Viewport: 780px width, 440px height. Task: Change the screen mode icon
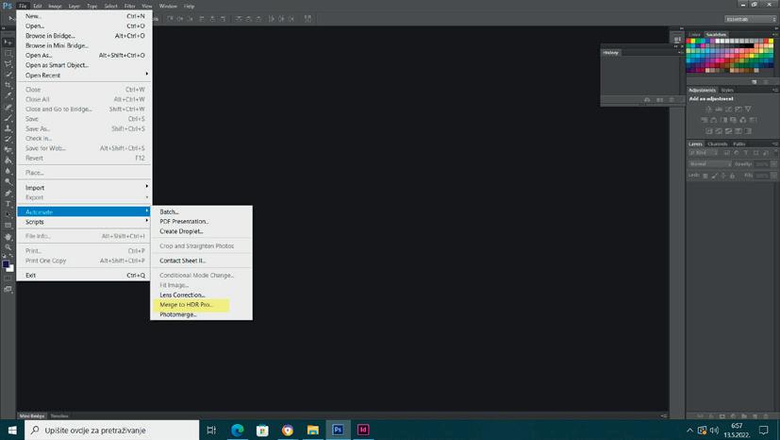coord(8,289)
